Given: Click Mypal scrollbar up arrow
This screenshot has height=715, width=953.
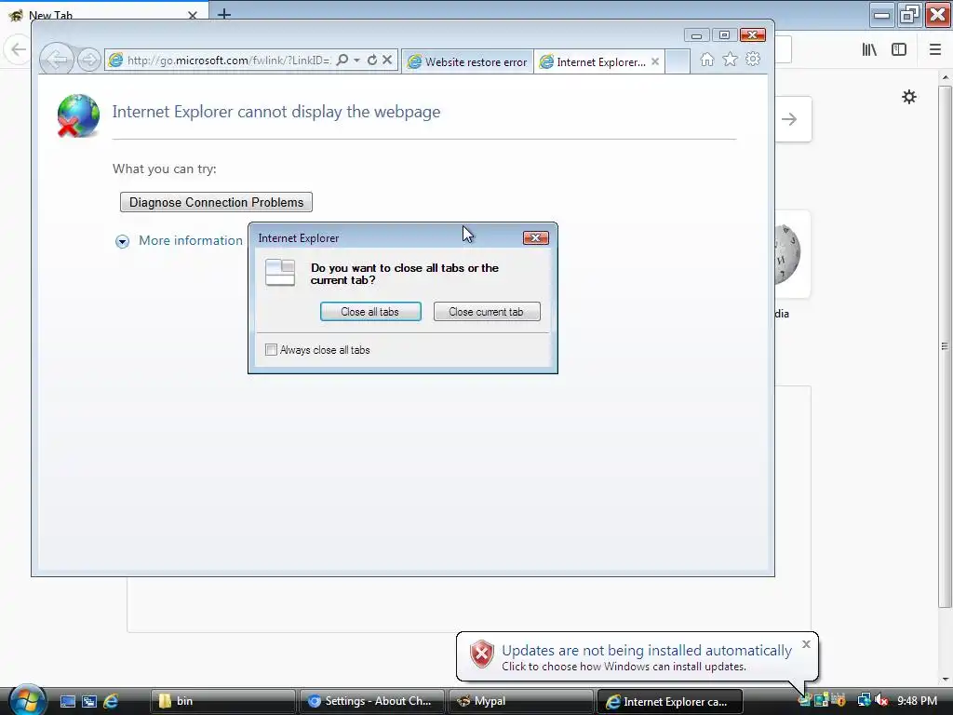Looking at the screenshot, I should 946,77.
